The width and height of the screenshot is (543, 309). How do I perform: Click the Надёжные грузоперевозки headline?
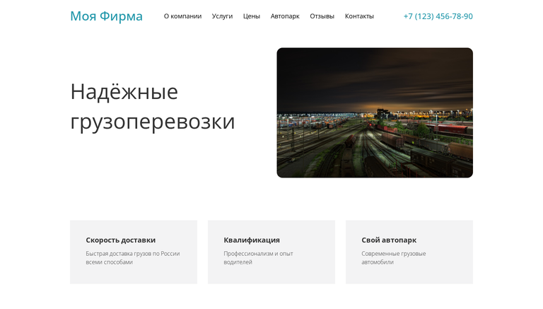[x=153, y=106]
